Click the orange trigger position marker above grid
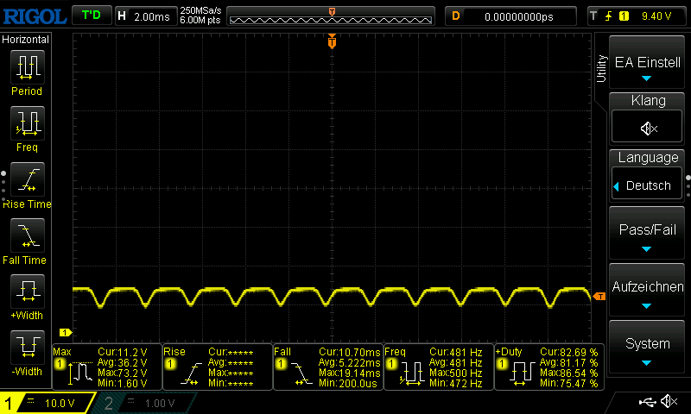 (332, 41)
